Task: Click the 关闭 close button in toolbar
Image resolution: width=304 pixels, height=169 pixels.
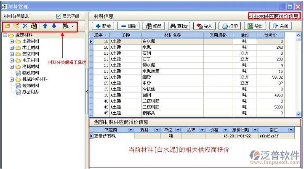Action: click(281, 26)
